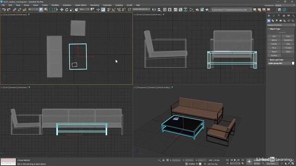296x166 pixels.
Task: Open the Standard Primitives dropdown
Action: [281, 25]
